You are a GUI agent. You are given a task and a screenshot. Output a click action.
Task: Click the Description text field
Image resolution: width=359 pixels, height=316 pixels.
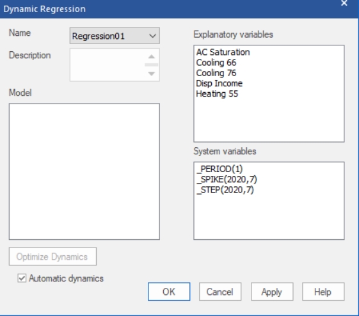tap(107, 65)
